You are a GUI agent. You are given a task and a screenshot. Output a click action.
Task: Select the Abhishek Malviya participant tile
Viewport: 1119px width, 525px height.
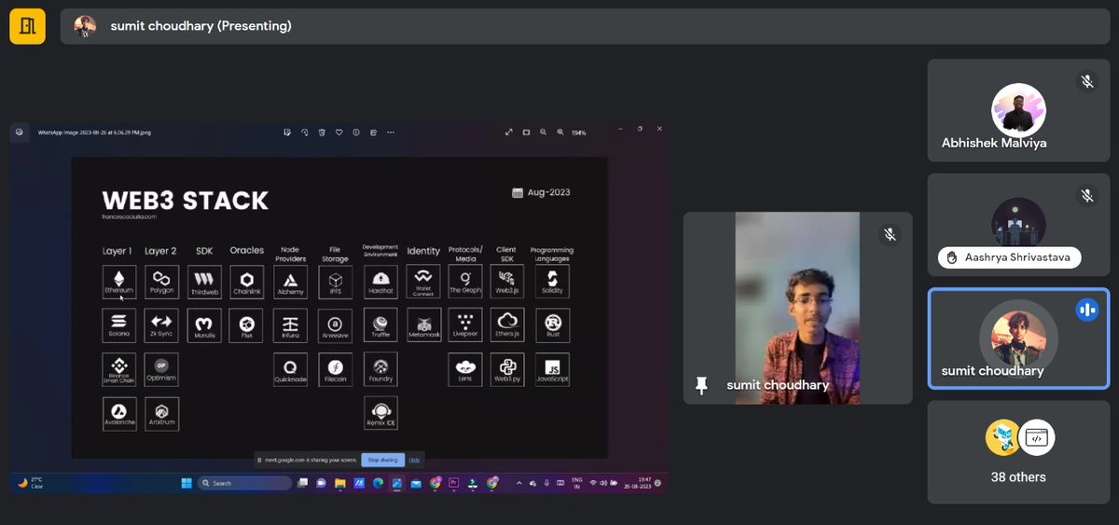pyautogui.click(x=1018, y=111)
